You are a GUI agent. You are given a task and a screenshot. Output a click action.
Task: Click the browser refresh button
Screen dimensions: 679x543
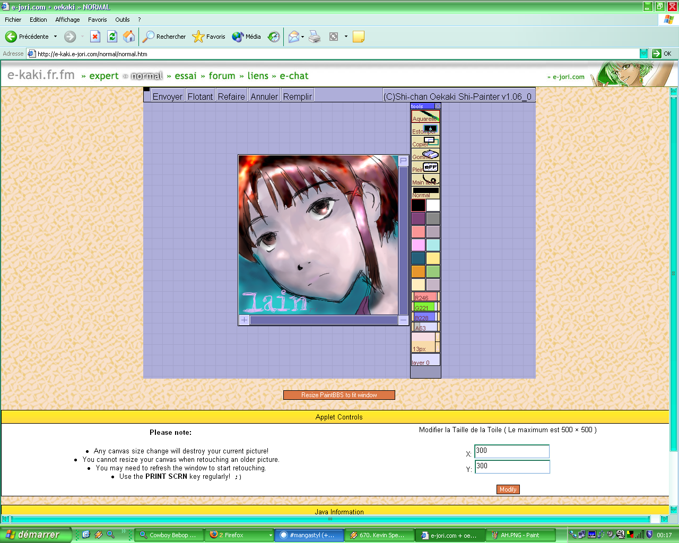point(112,37)
